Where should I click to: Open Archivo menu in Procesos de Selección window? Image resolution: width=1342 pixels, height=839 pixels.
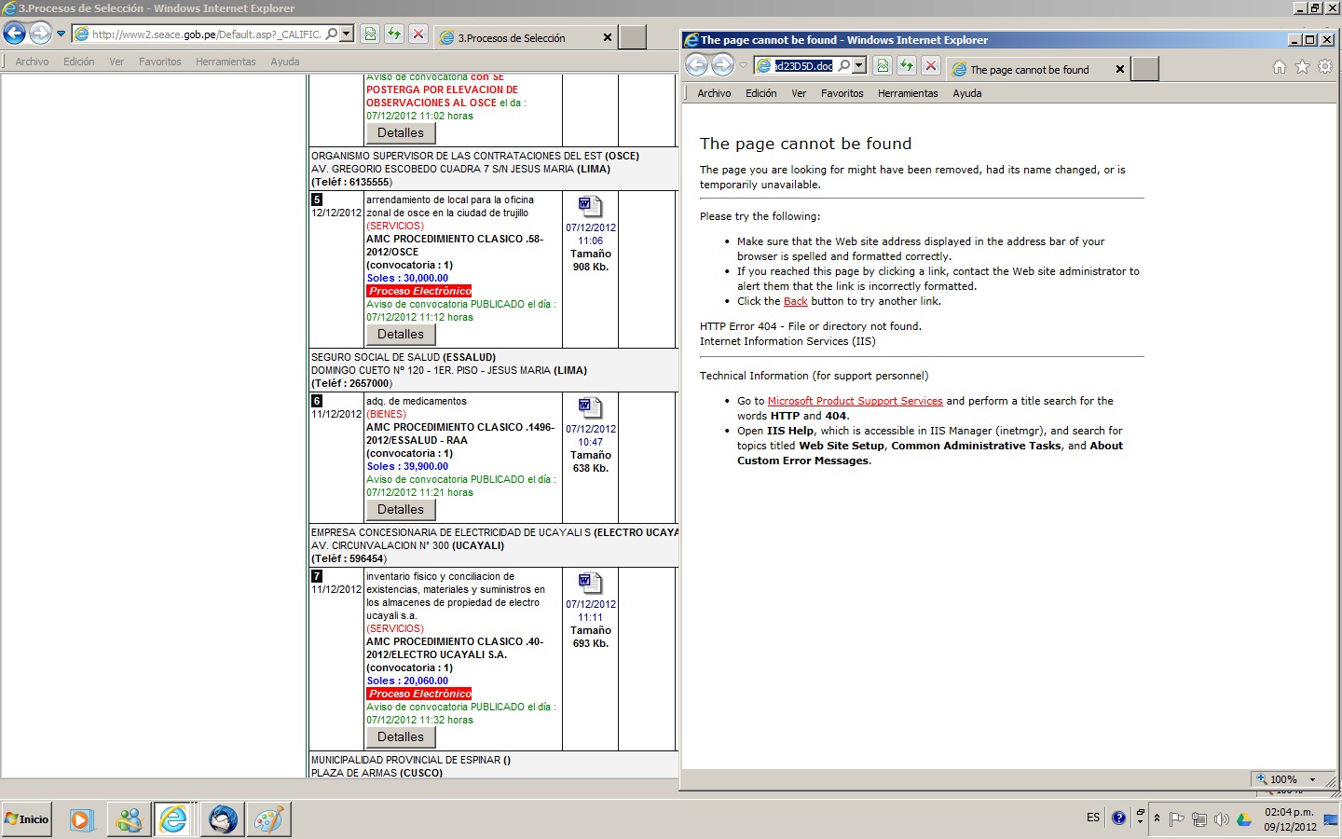32,62
